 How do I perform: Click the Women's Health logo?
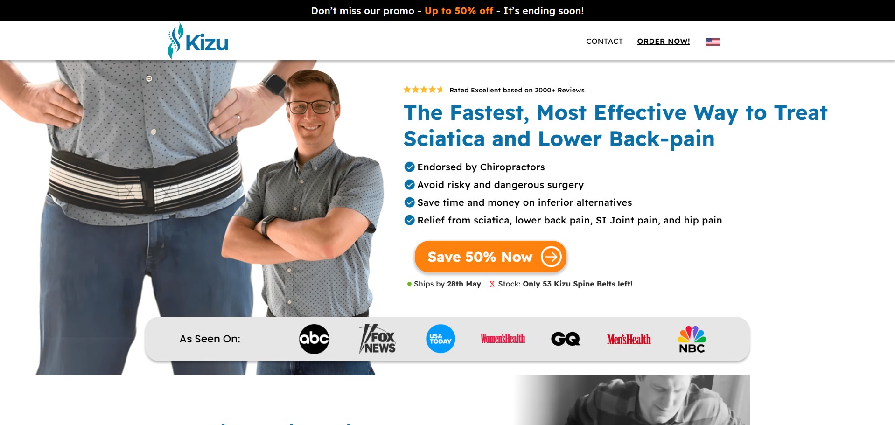point(503,339)
